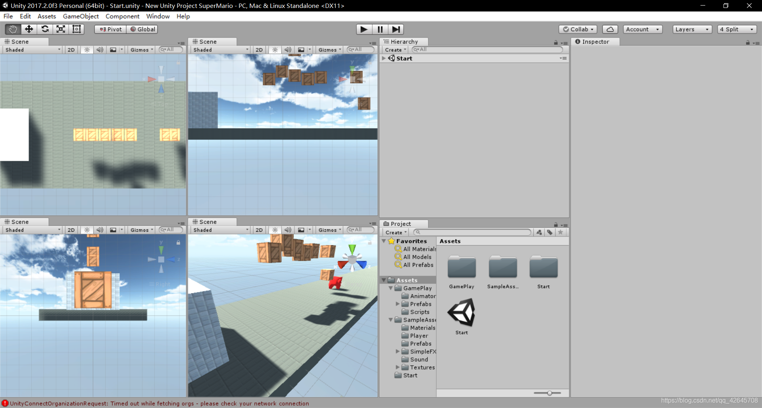The height and width of the screenshot is (408, 762).
Task: Click Save search star icon in Project
Action: coord(560,233)
